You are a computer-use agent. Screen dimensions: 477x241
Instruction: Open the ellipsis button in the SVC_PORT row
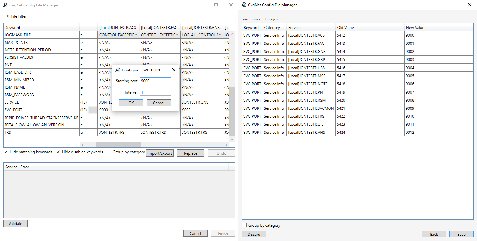pos(93,110)
